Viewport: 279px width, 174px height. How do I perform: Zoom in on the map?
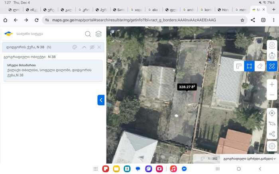point(272,84)
